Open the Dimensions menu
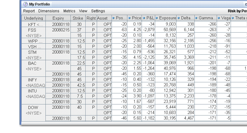This screenshot has height=133, width=247. [49, 11]
